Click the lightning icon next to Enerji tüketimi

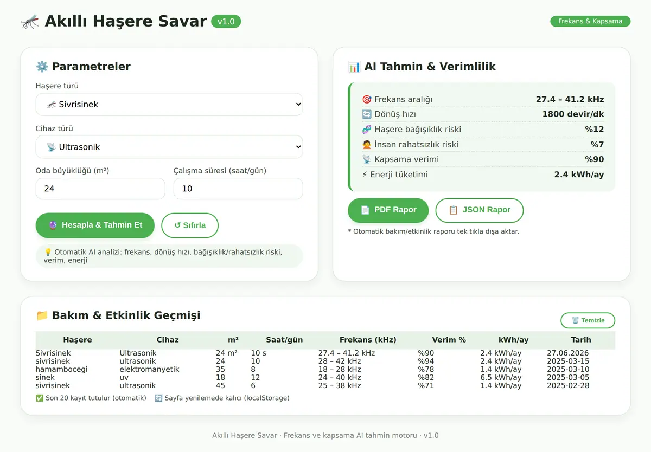pos(365,175)
